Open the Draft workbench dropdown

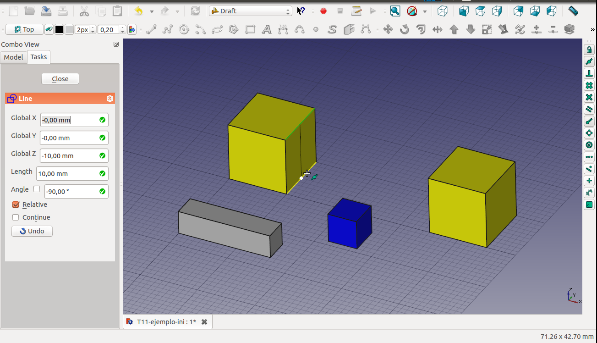[250, 11]
